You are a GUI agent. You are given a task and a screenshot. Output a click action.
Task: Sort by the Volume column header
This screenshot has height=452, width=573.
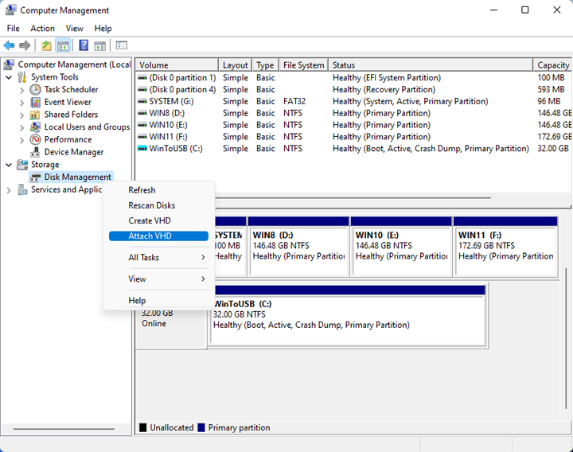177,65
